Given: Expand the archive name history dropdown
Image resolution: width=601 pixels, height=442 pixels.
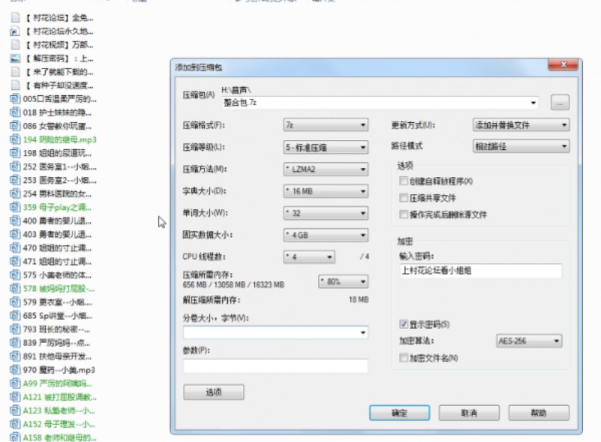Looking at the screenshot, I should pos(533,102).
